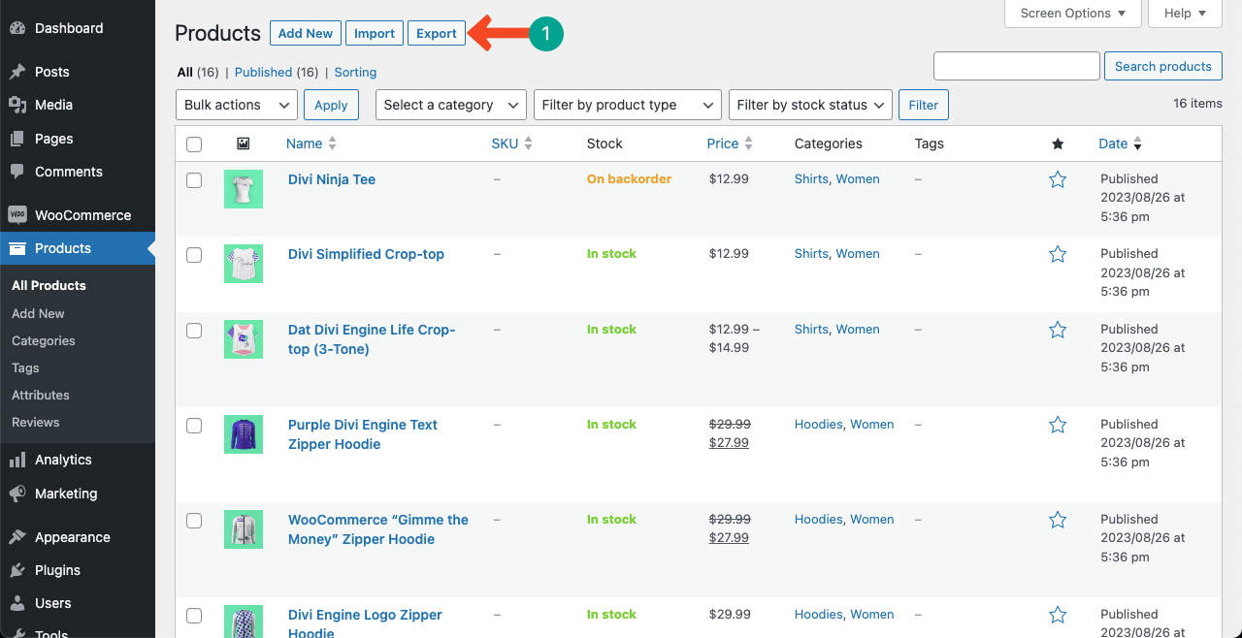Expand the Screen Options panel

pyautogui.click(x=1072, y=13)
